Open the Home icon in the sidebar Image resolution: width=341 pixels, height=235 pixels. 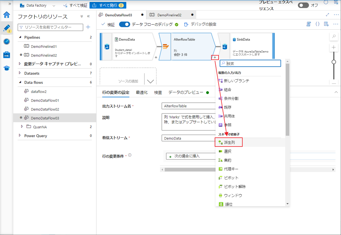6,14
